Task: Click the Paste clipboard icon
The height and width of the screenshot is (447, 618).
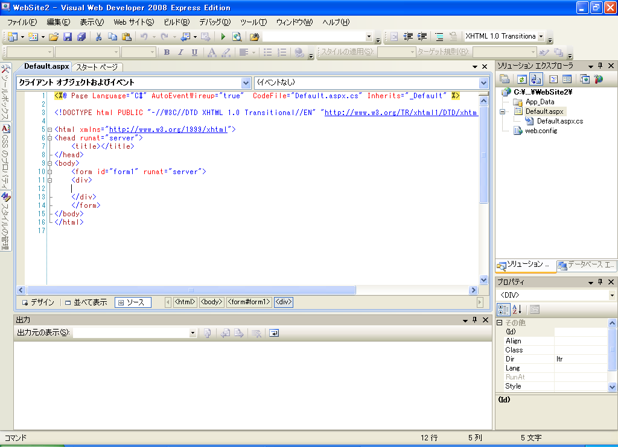Action: tap(126, 37)
